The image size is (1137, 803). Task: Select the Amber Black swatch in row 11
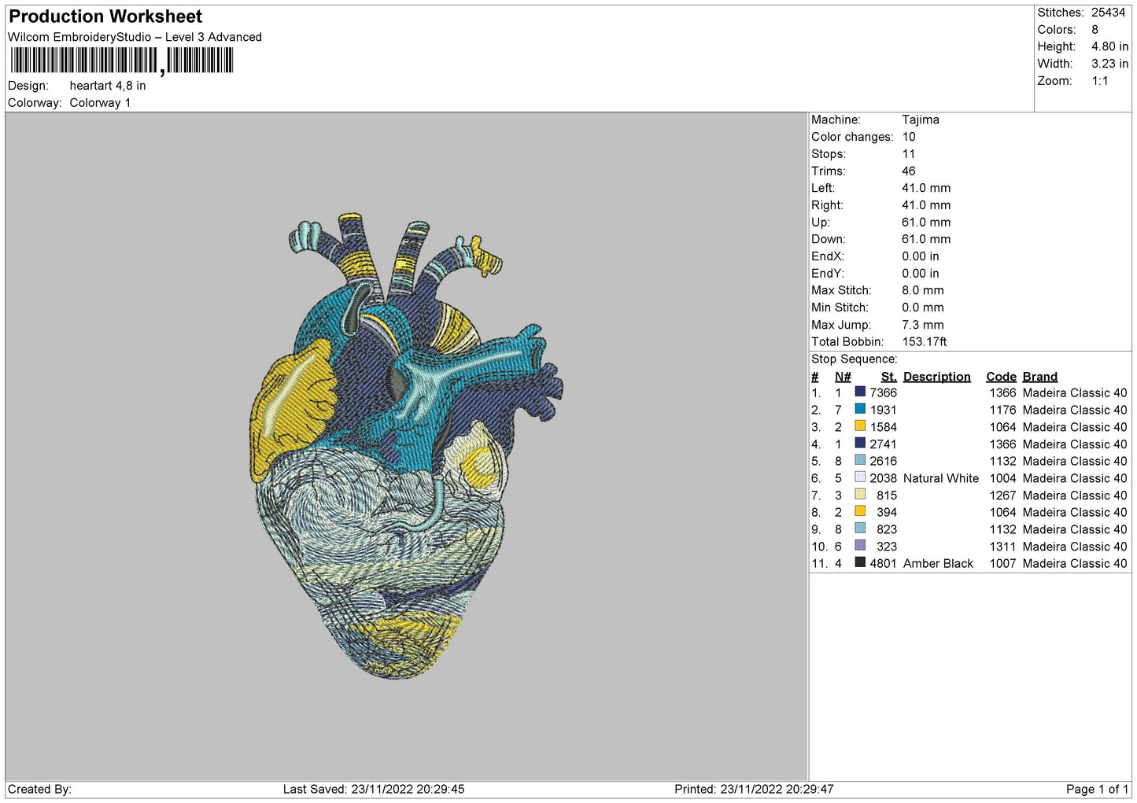(860, 562)
